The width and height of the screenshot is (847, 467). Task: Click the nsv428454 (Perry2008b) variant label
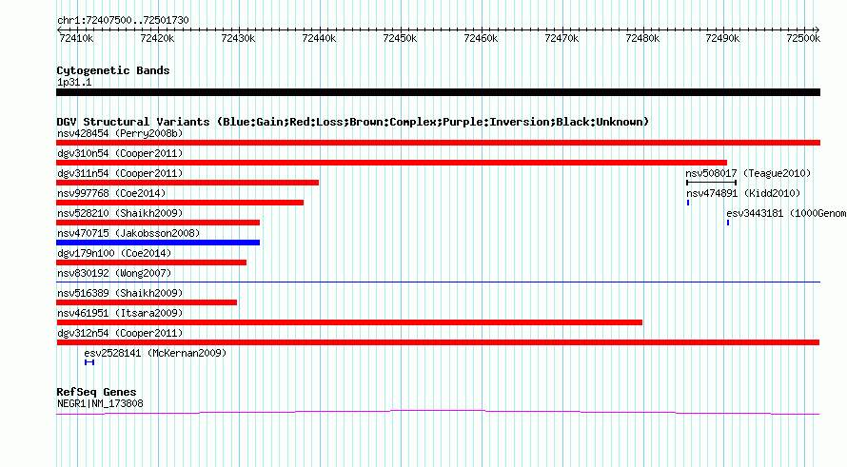[x=120, y=133]
